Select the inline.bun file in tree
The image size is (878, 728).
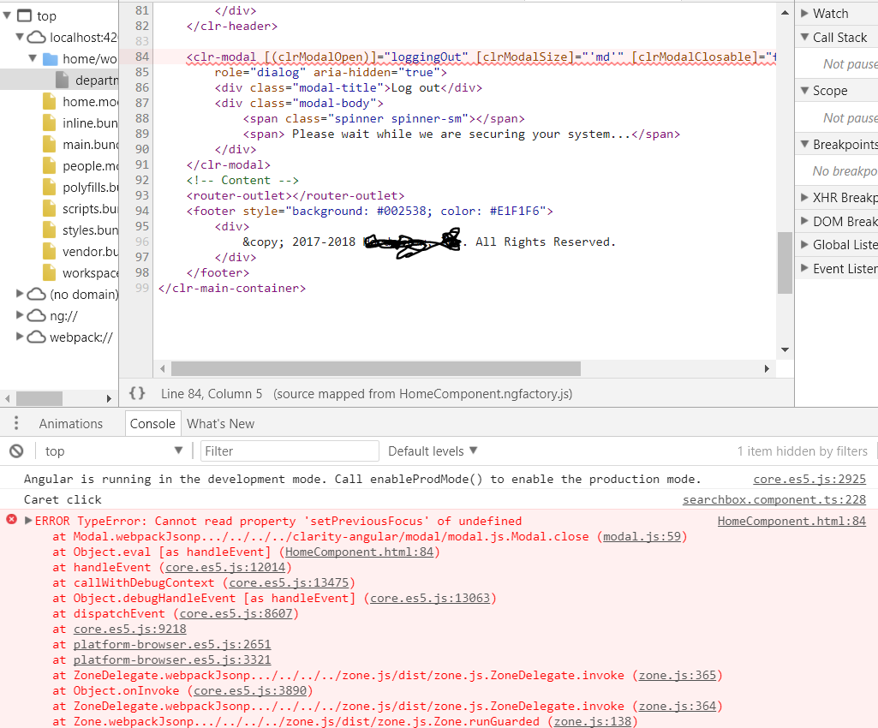tap(81, 122)
